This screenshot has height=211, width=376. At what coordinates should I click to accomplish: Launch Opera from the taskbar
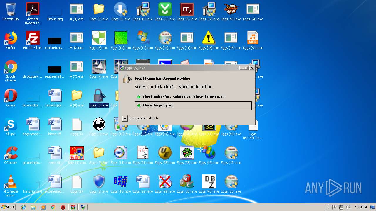(63, 207)
